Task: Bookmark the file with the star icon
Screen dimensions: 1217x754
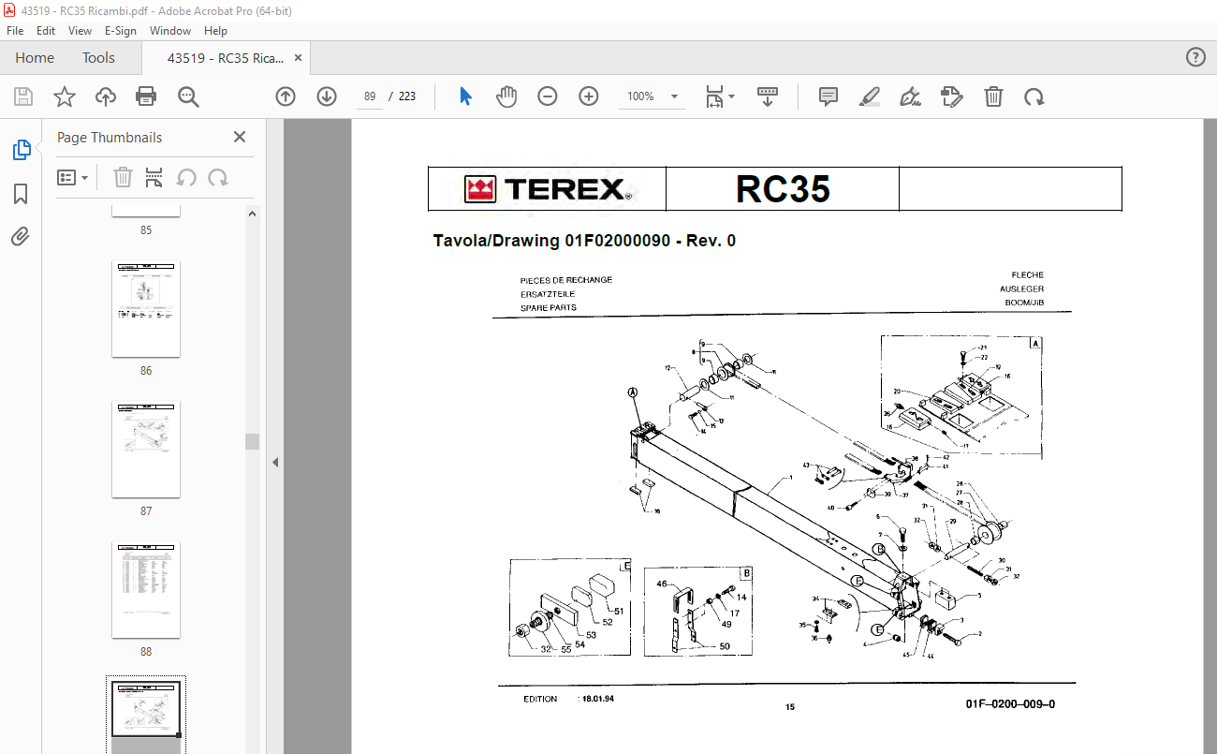Action: click(x=64, y=96)
